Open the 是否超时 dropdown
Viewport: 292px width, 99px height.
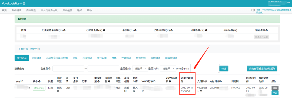140,69
